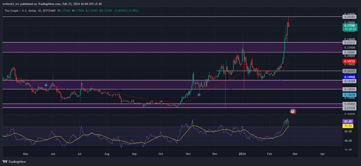Click the May label on time axis

[x=25, y=154]
